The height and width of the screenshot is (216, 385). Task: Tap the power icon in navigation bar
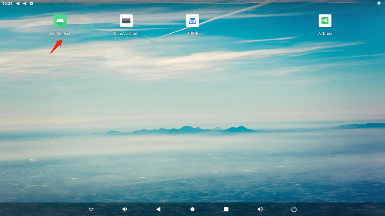tap(294, 209)
